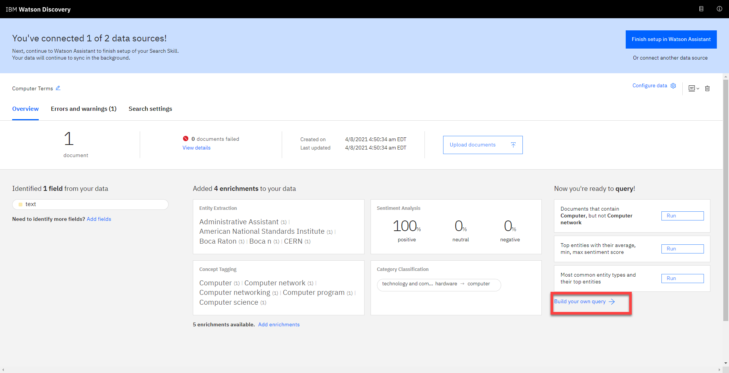Click the Boca Raton entity
The image size is (729, 373).
pos(218,241)
